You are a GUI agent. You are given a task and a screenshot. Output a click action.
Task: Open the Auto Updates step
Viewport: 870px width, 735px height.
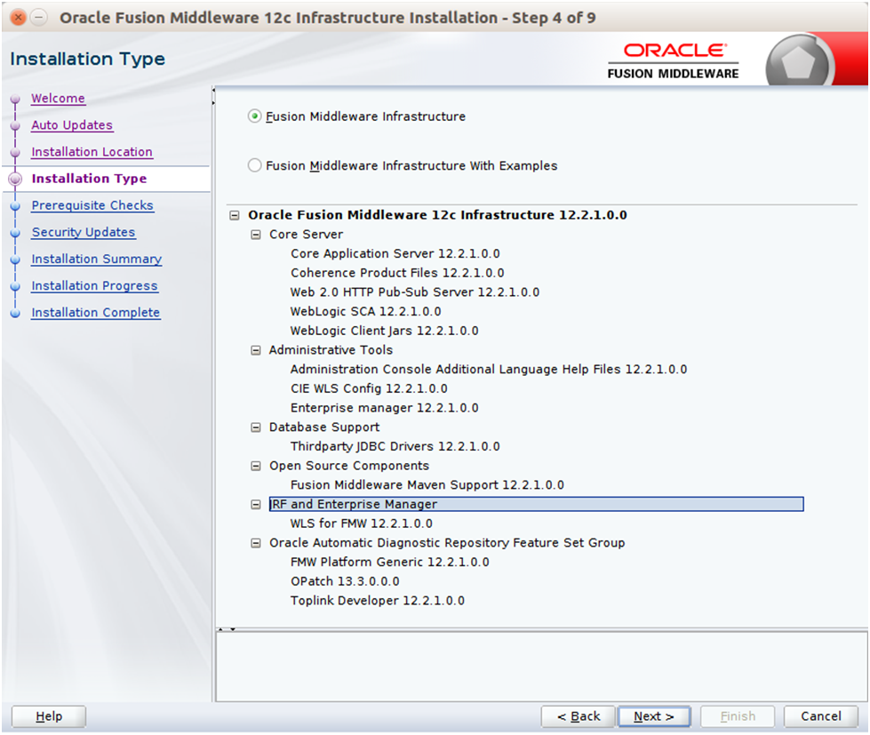click(72, 124)
